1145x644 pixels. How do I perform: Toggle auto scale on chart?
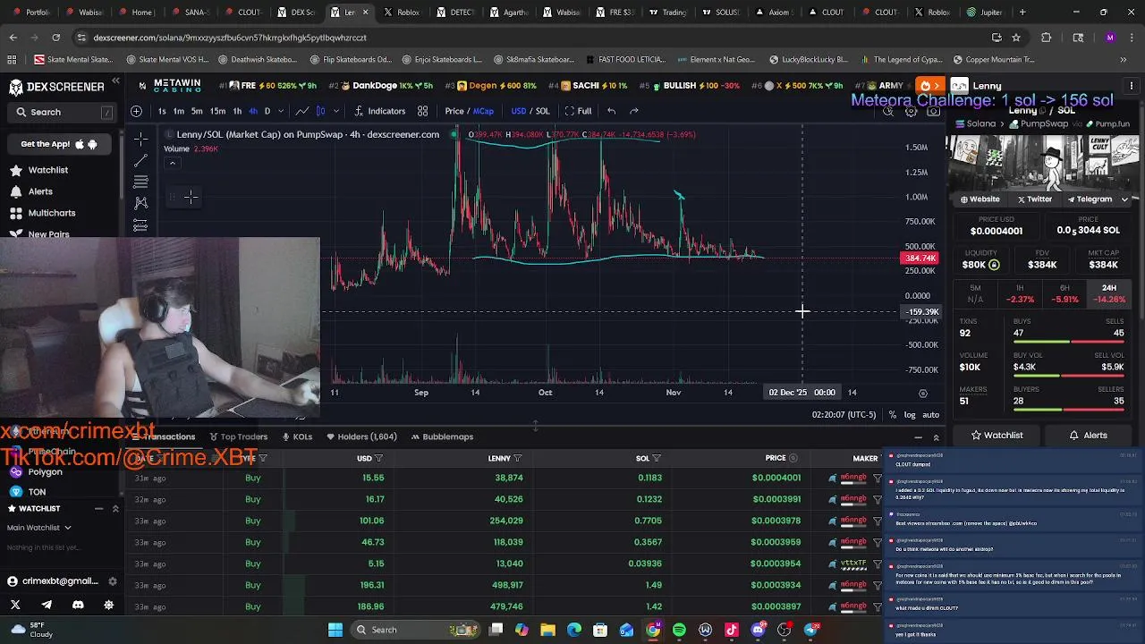(930, 415)
